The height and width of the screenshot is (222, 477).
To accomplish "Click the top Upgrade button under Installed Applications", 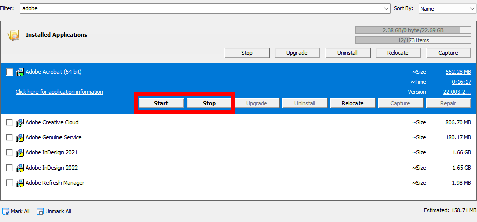I will [297, 53].
